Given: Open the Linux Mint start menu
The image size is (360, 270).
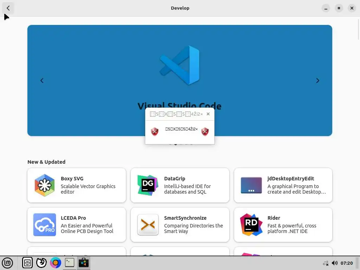Looking at the screenshot, I should click(7, 263).
